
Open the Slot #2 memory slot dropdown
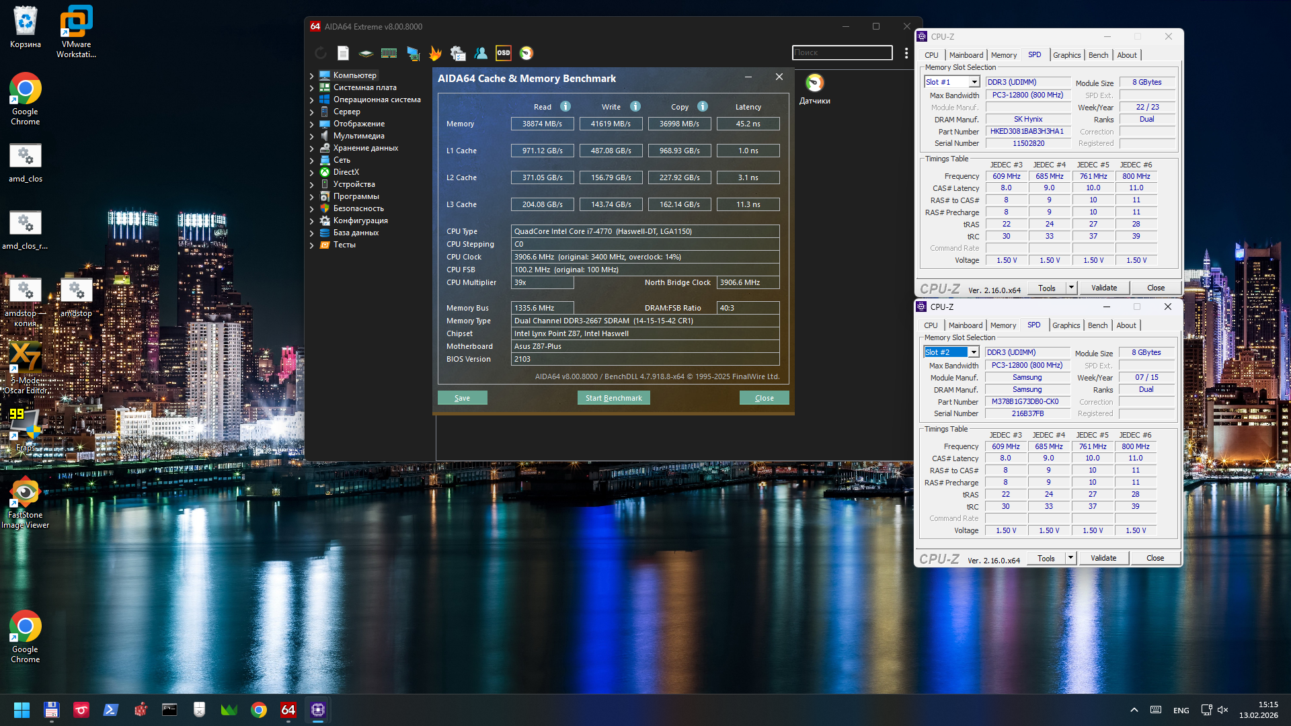973,352
